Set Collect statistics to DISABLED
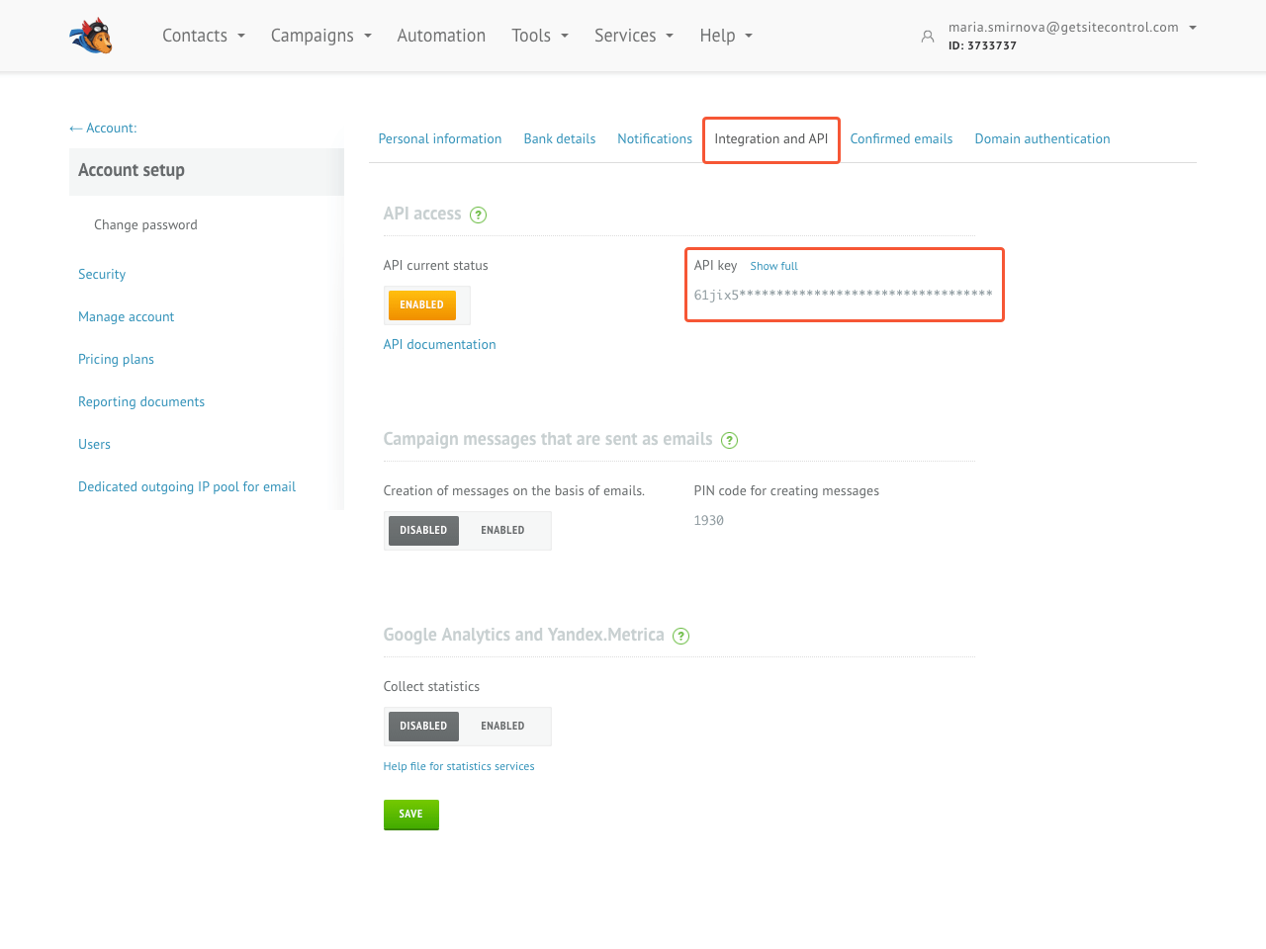This screenshot has height=949, width=1266. (x=423, y=727)
